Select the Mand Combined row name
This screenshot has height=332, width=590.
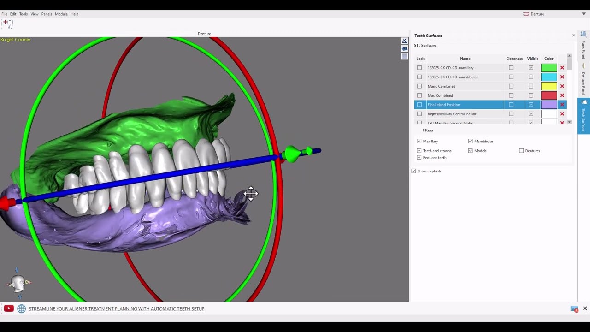[441, 86]
